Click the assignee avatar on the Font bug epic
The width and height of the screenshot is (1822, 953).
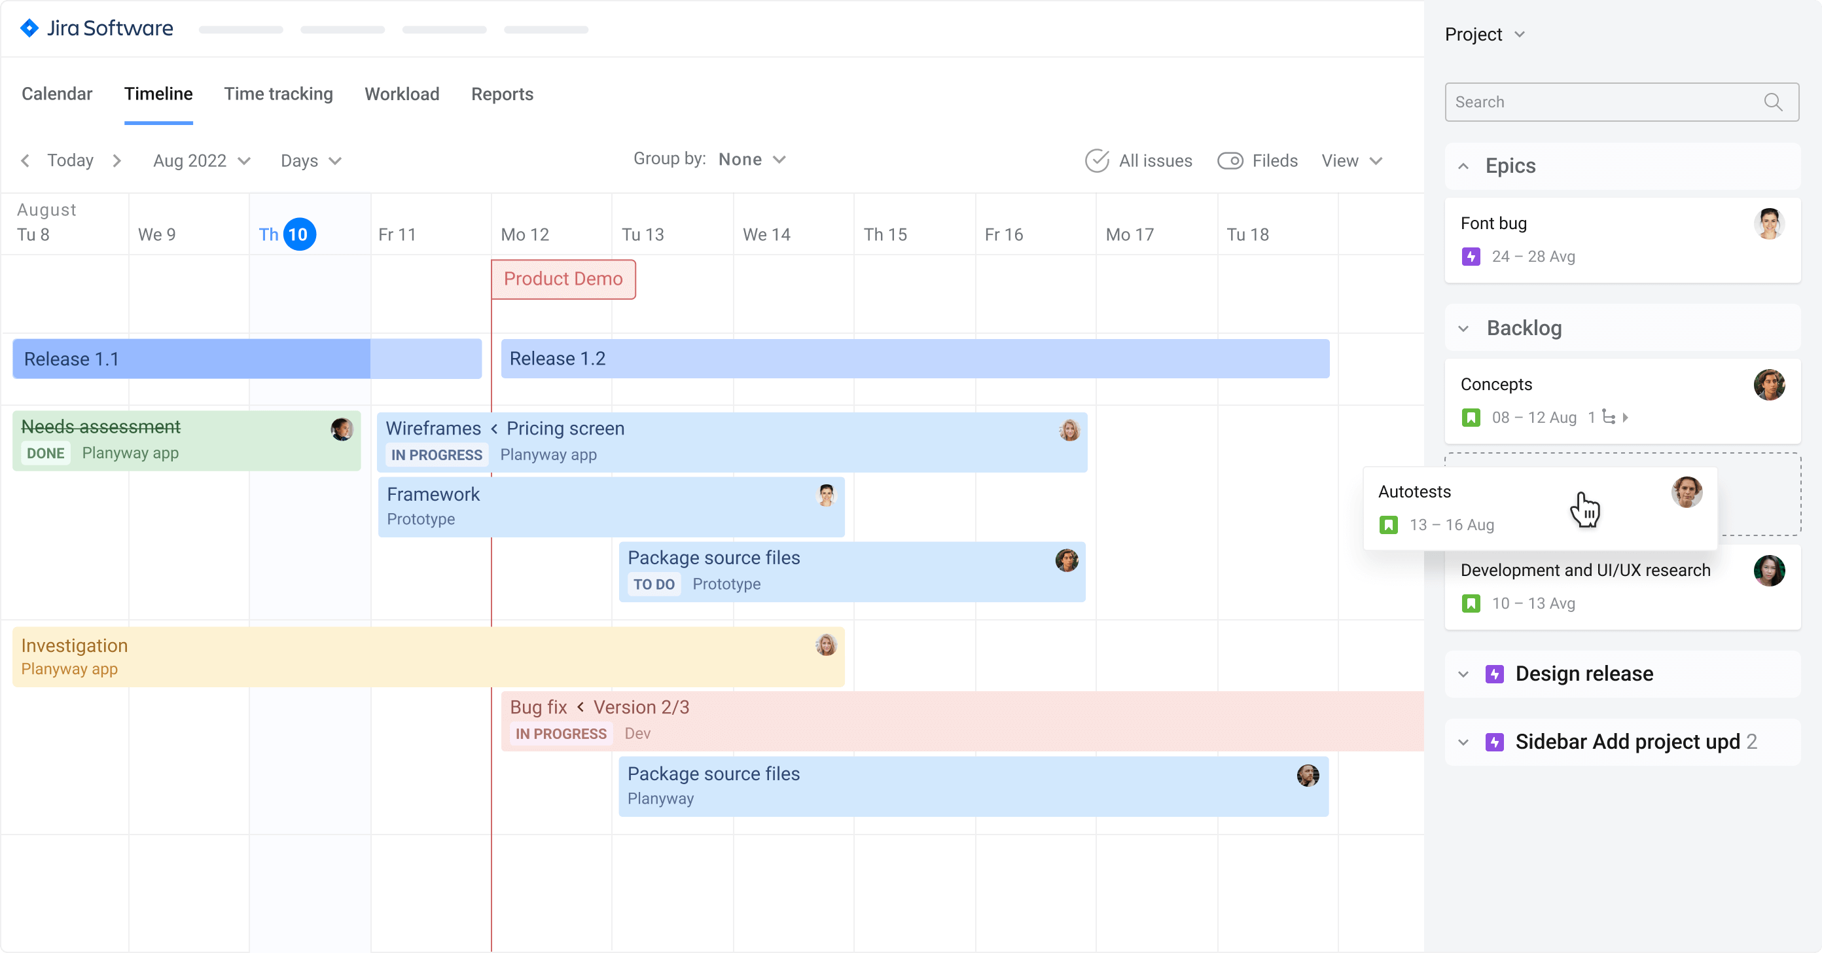[x=1770, y=224]
